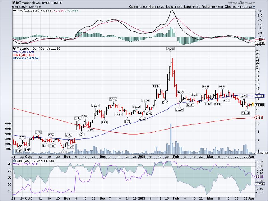Click the Last 11.80 header value
The height and width of the screenshot is (201, 268).
(x=192, y=7)
